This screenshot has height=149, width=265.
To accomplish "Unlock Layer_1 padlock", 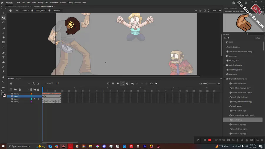I will [x=38, y=99].
